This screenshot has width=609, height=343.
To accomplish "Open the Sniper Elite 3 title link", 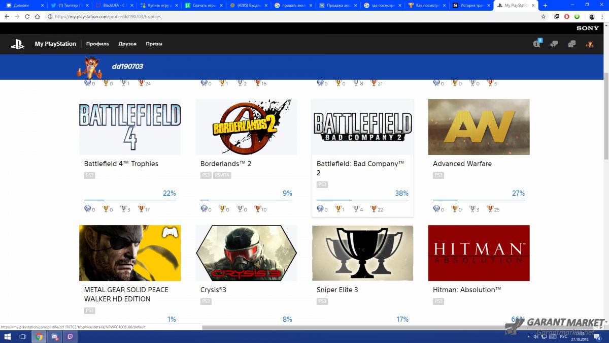I will coord(337,290).
